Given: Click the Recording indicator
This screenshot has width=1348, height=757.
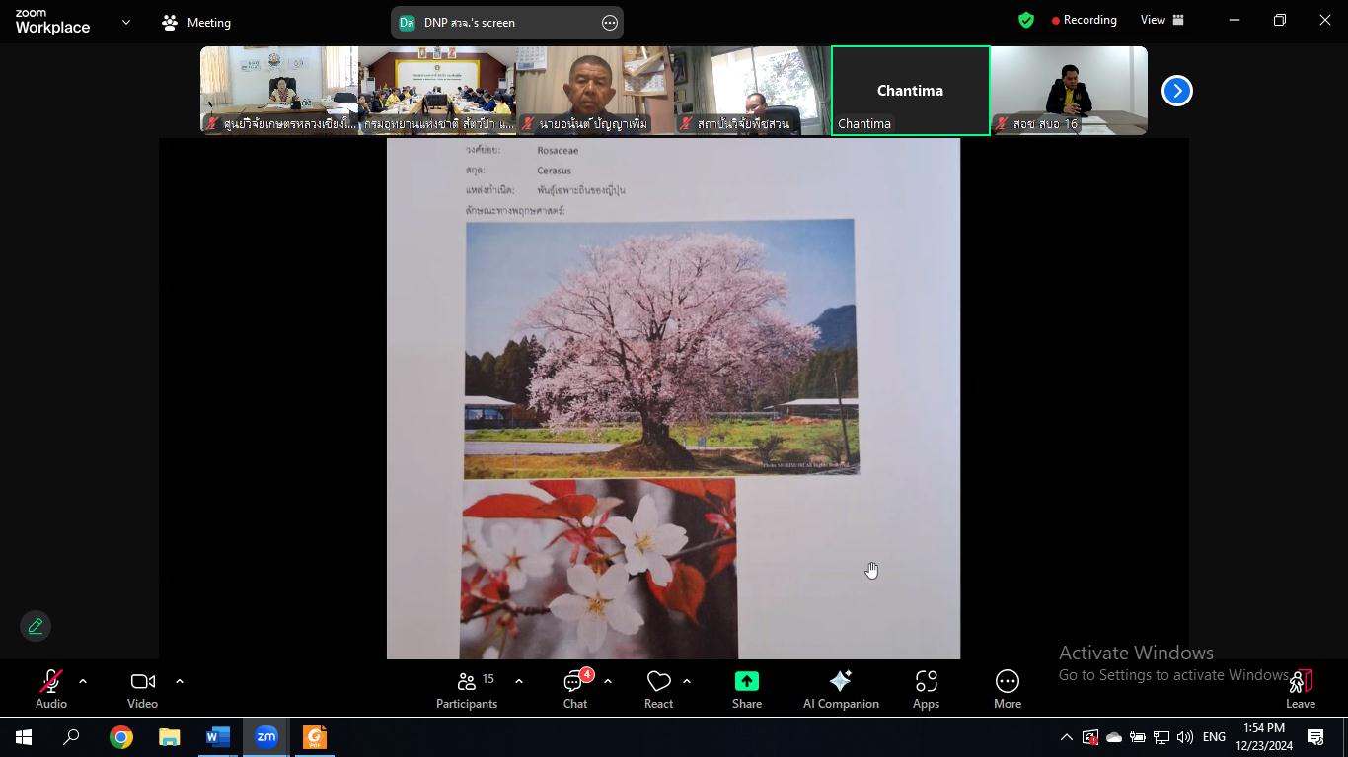Looking at the screenshot, I should tap(1085, 20).
